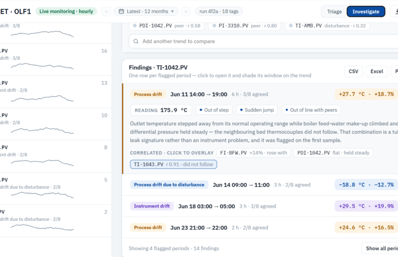Click the search magnifier icon in compare field
The image size is (398, 257).
point(136,41)
